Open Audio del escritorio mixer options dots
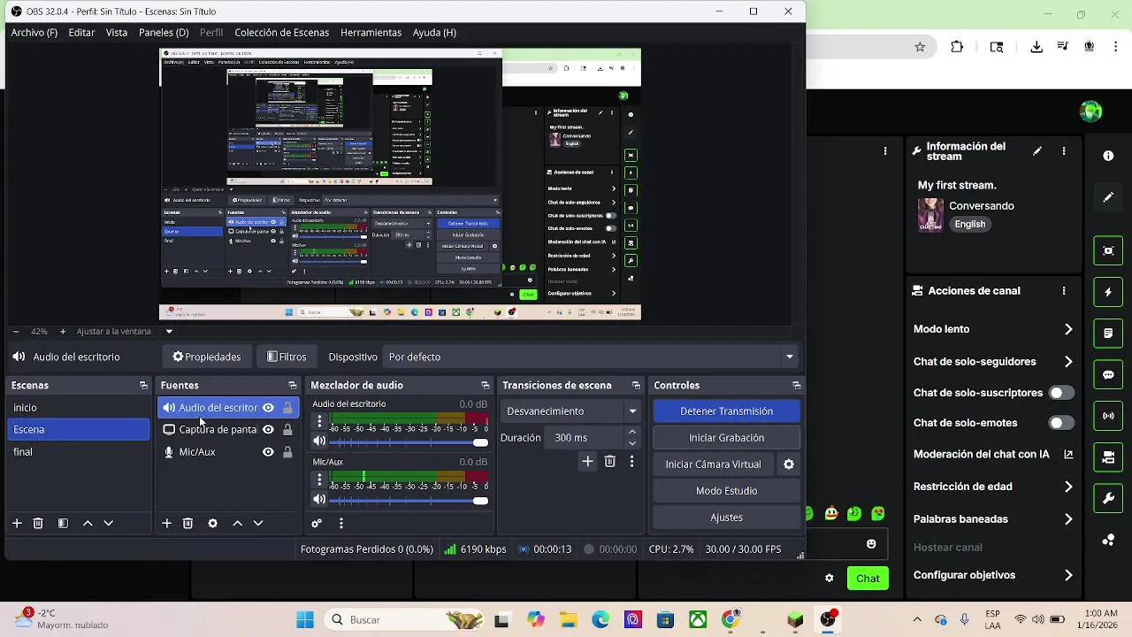The height and width of the screenshot is (637, 1132). click(320, 421)
